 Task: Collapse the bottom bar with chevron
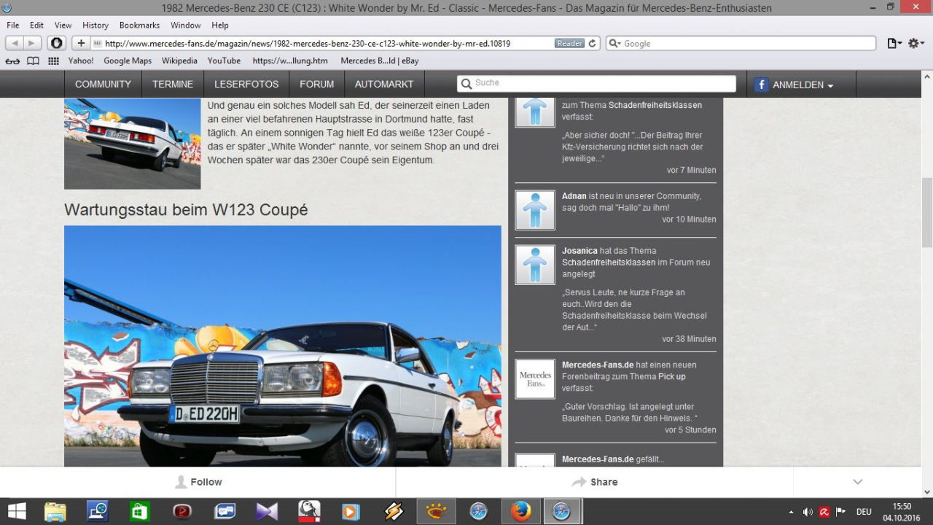[858, 482]
